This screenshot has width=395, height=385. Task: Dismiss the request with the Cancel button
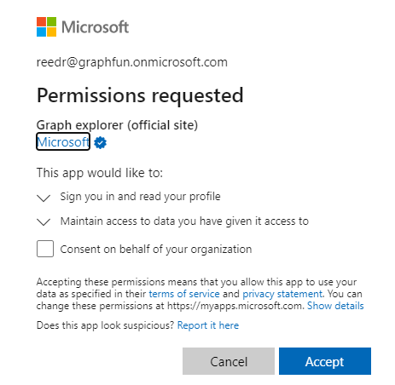pos(229,361)
